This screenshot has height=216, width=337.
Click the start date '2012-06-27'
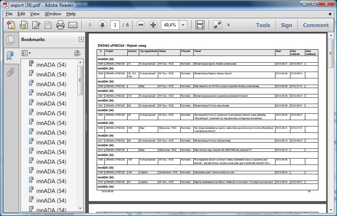point(281,64)
